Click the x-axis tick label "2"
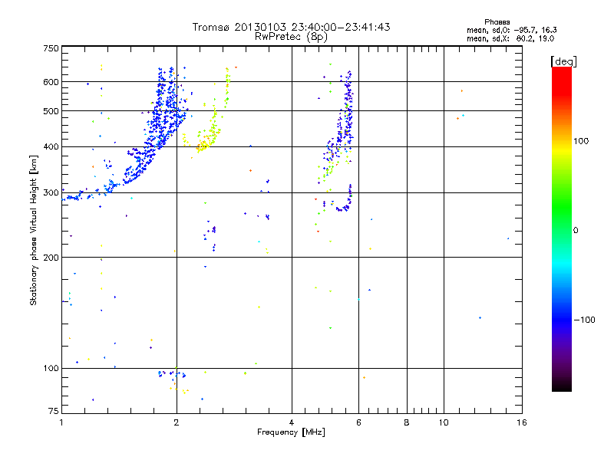The height and width of the screenshot is (460, 614). (x=177, y=422)
